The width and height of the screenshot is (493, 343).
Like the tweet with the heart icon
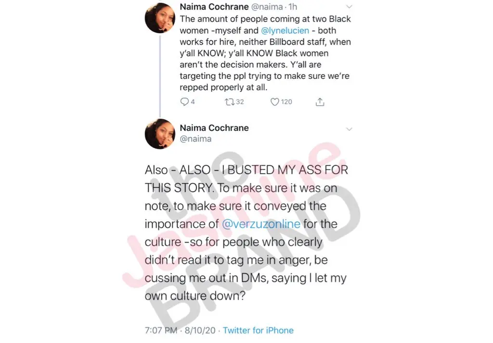[x=275, y=102]
